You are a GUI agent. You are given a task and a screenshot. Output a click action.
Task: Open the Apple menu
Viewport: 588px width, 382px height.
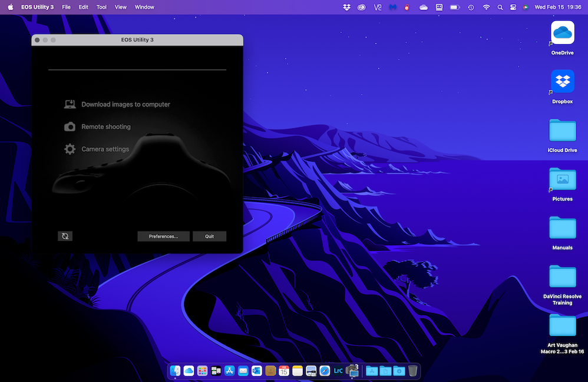point(10,7)
